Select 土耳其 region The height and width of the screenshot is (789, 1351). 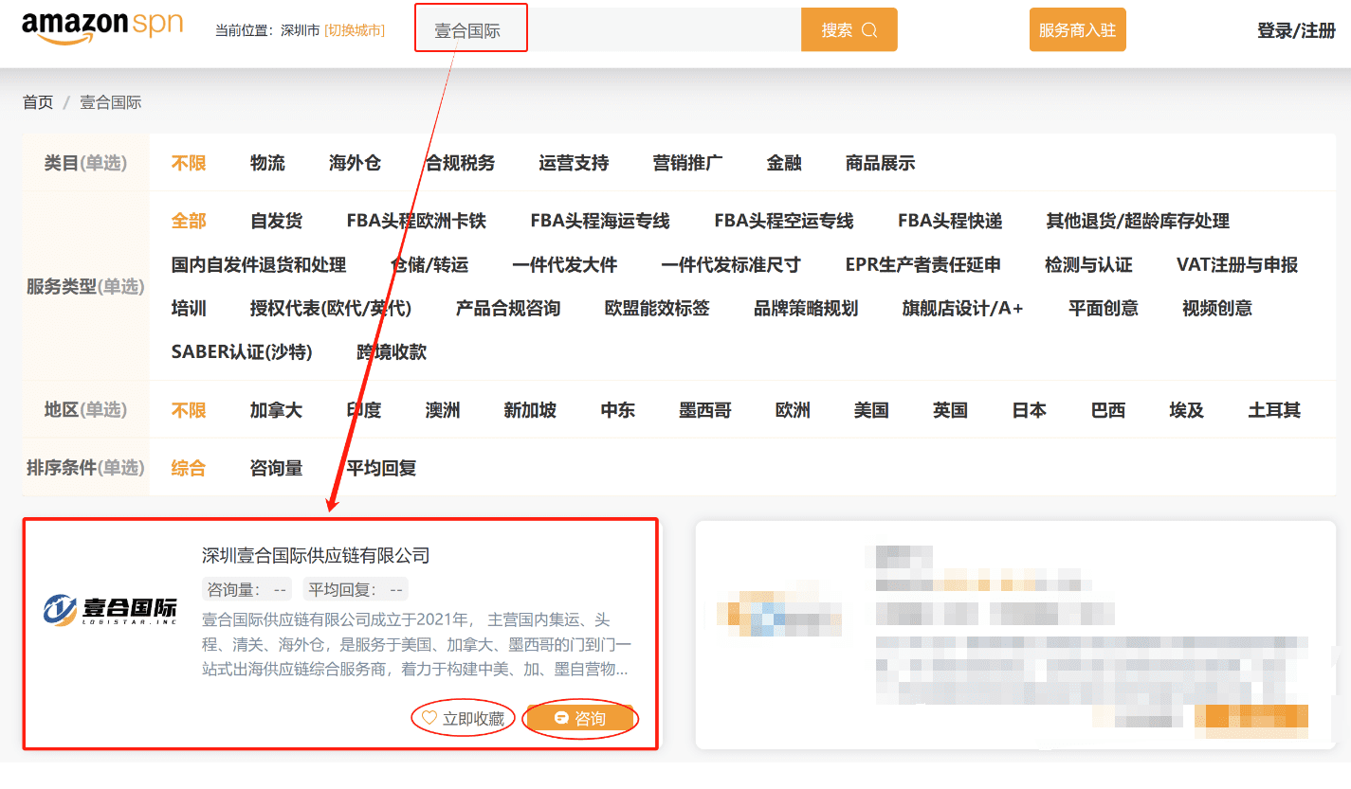1274,410
